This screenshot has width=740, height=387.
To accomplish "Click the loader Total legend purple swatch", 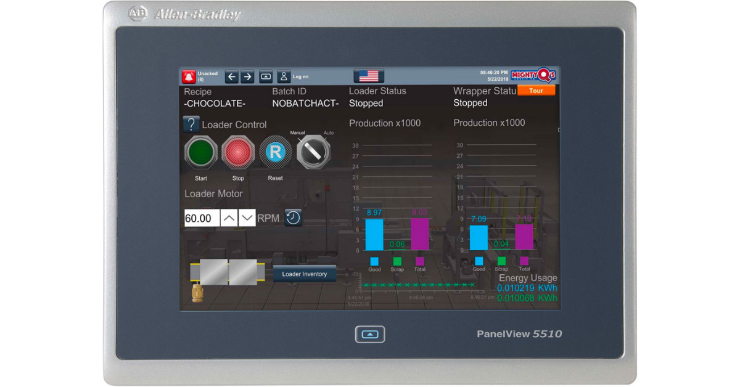I will point(420,261).
